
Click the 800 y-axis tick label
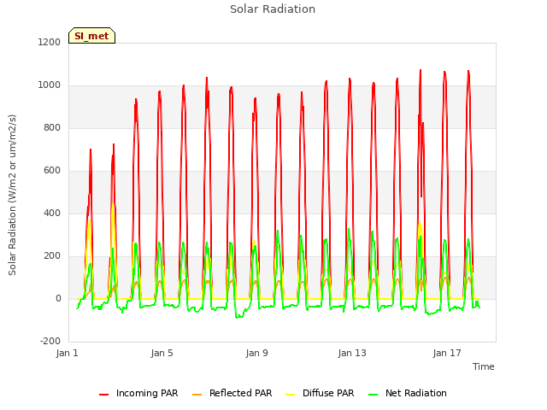[x=52, y=127]
